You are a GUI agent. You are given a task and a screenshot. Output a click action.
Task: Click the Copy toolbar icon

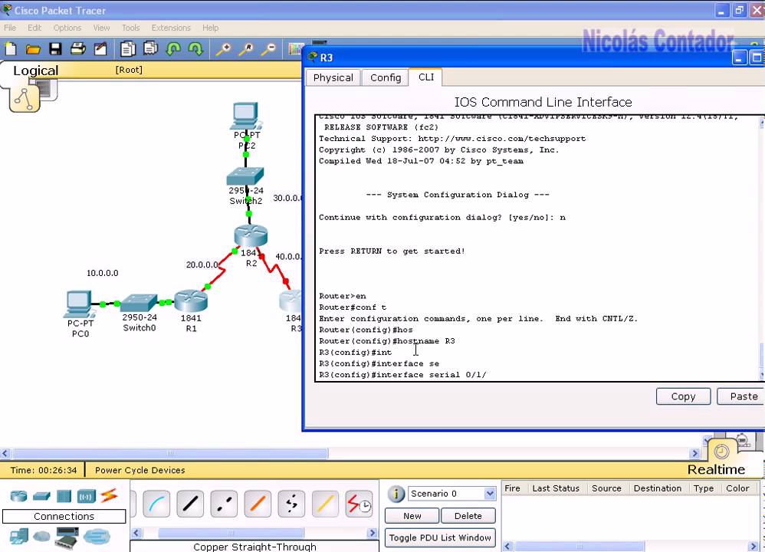[x=128, y=49]
